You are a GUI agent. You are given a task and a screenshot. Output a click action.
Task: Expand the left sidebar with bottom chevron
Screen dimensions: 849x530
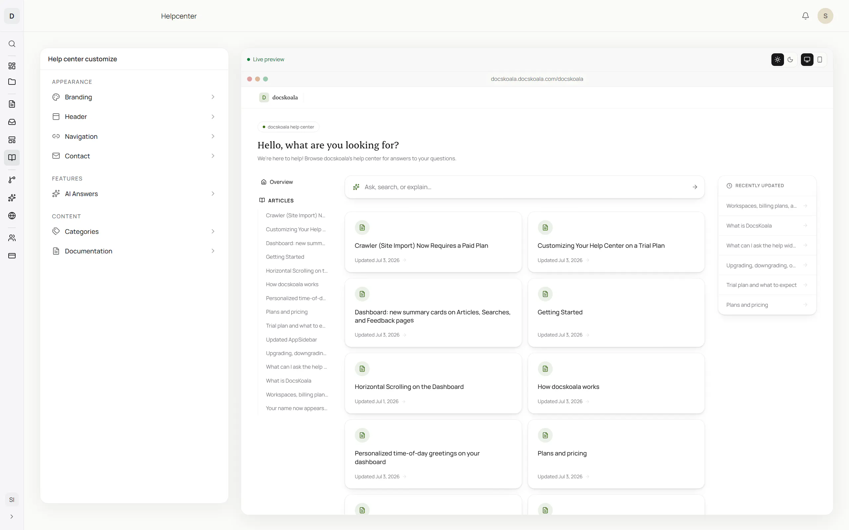coord(12,517)
